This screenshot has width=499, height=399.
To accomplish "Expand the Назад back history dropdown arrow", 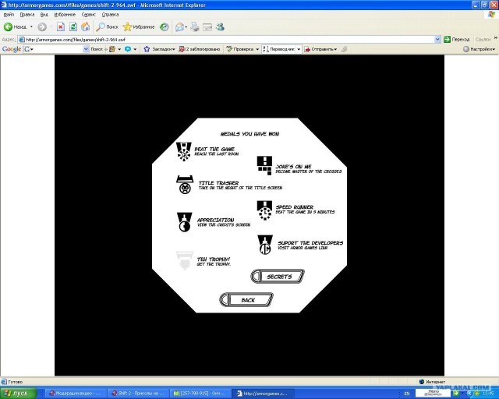I will point(31,27).
